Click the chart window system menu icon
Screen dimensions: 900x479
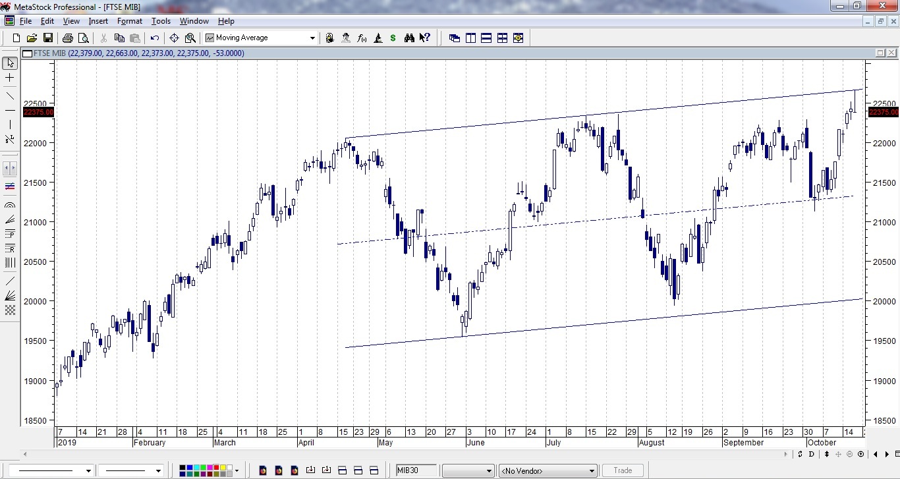27,53
